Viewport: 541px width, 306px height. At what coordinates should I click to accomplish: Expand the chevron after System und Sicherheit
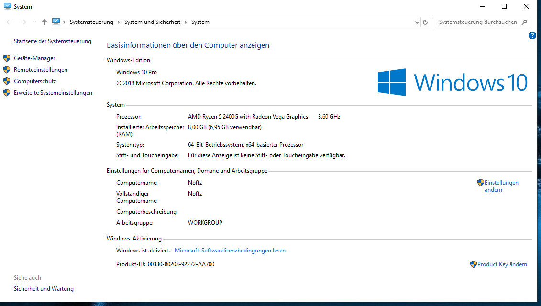(x=186, y=22)
